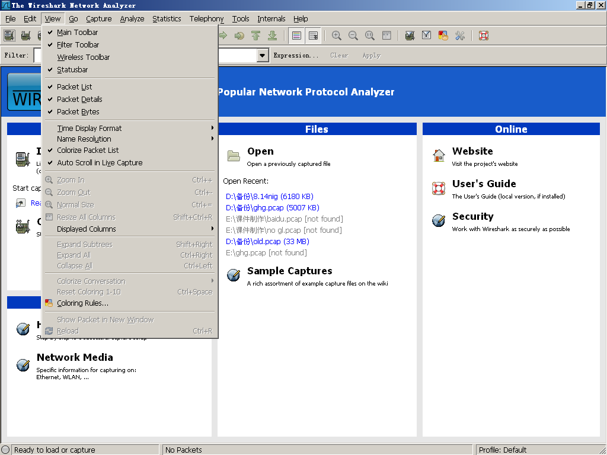Viewport: 607px width, 455px height.
Task: Open the Go menu
Action: point(73,18)
